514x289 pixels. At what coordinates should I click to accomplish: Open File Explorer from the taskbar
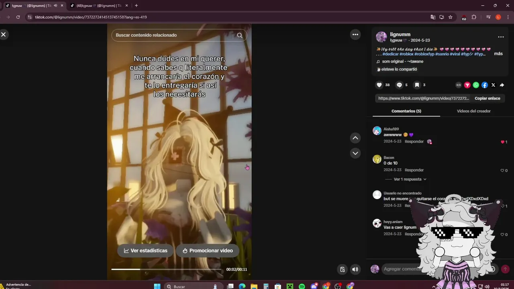tap(254, 286)
